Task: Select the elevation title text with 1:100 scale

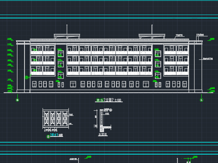Action: 112,100
